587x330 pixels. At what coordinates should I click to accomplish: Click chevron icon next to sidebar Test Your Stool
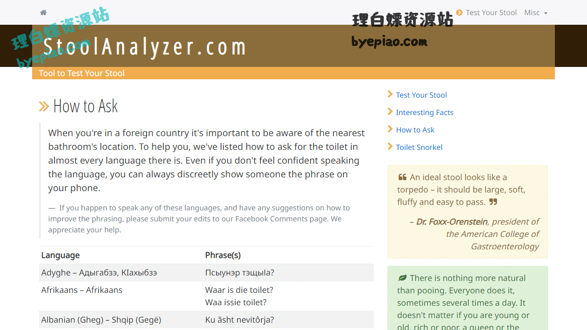(390, 94)
